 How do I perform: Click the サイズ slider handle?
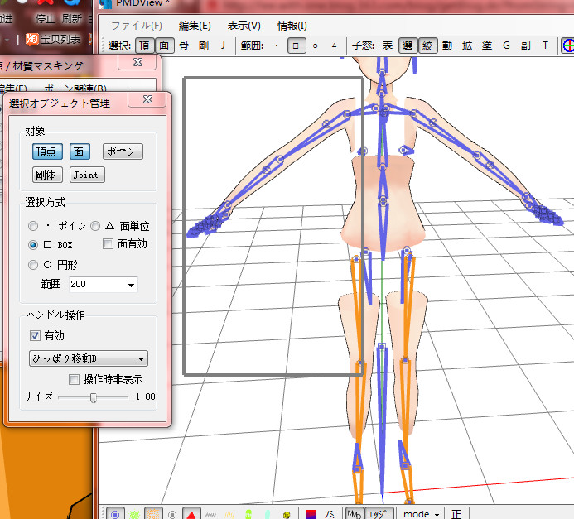94,397
